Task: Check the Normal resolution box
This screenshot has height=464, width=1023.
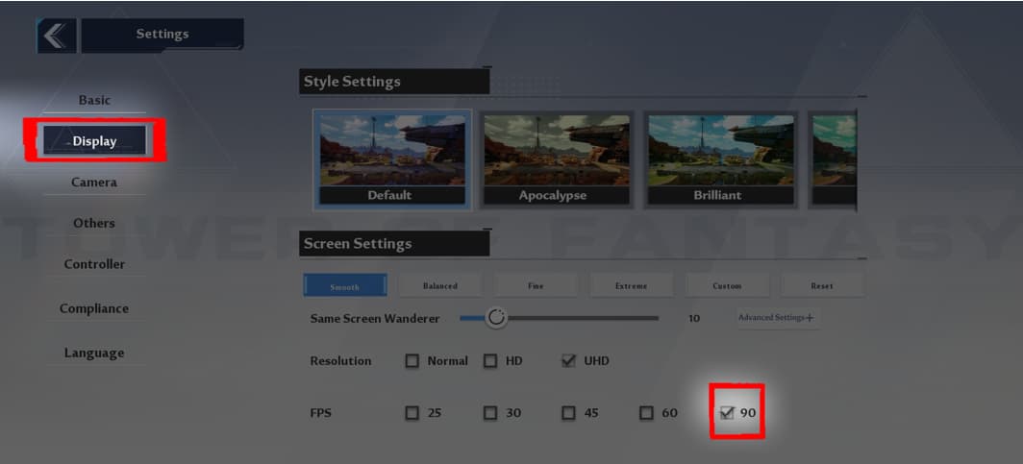Action: [x=412, y=361]
